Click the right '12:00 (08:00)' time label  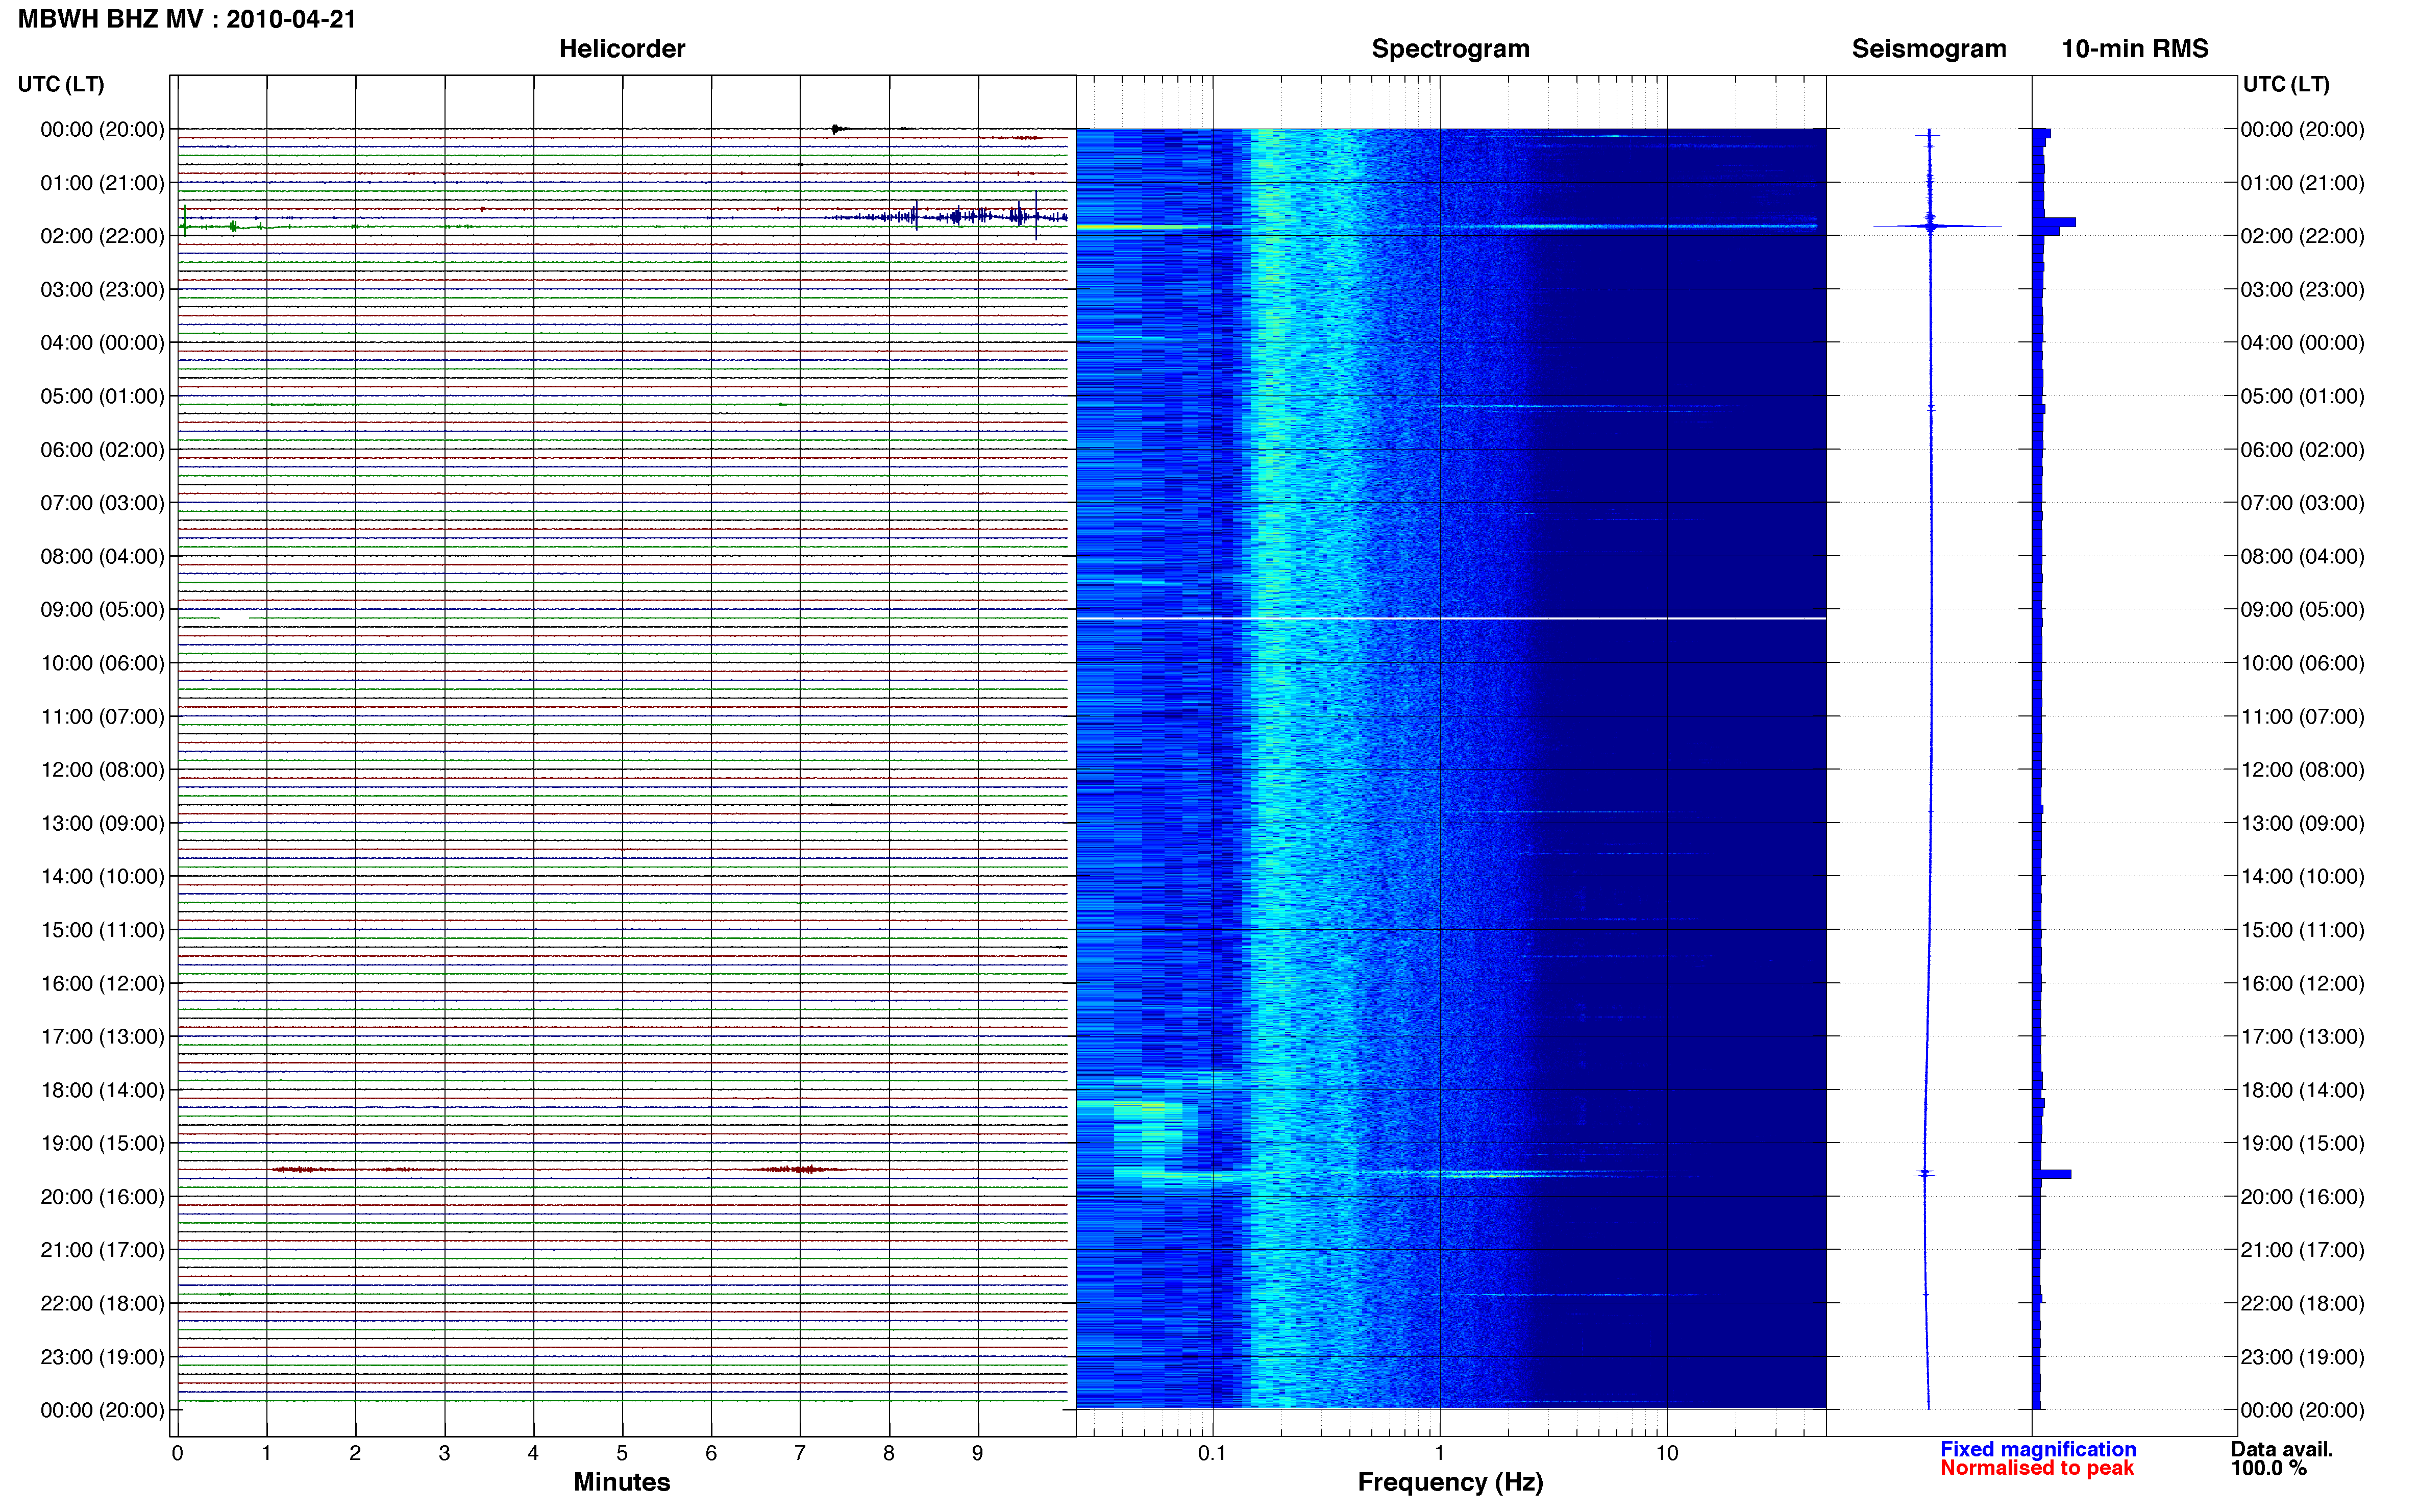(2302, 770)
